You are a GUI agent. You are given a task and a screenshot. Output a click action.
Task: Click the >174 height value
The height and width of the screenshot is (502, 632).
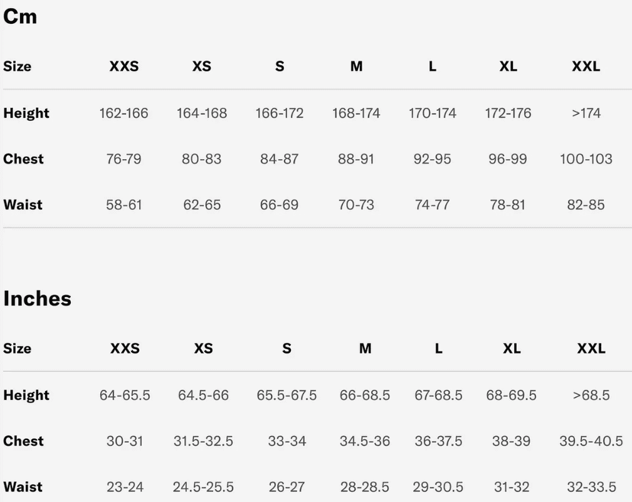click(586, 113)
